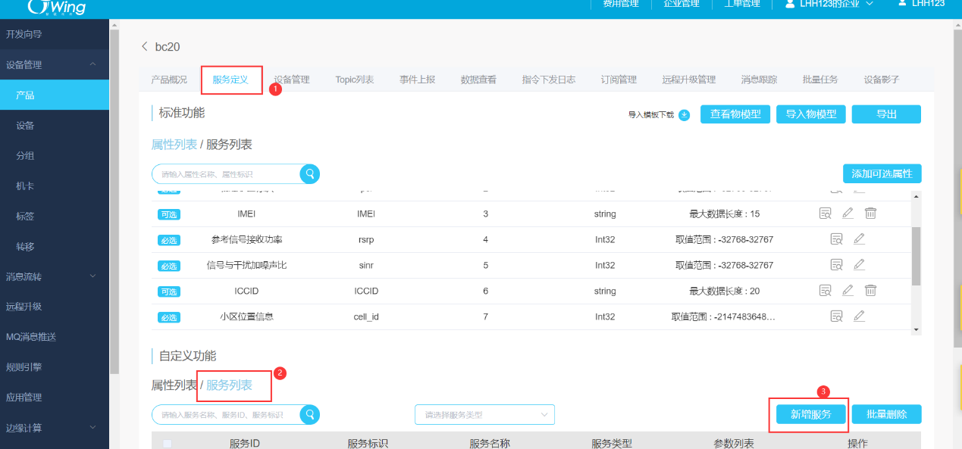This screenshot has width=962, height=449.
Task: Delete the IMEI property row
Action: point(871,214)
